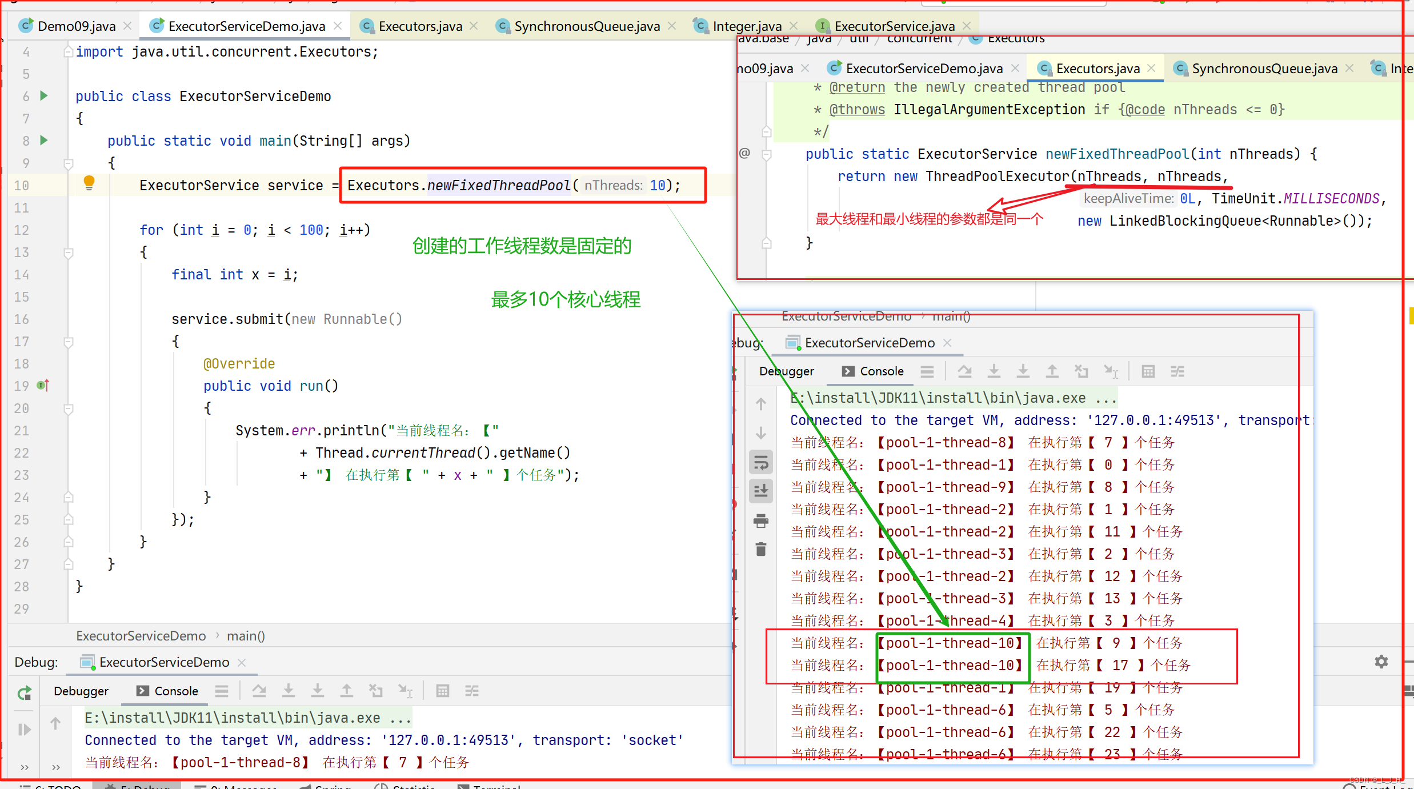
Task: Collapse the main method body at line 9
Action: (69, 164)
